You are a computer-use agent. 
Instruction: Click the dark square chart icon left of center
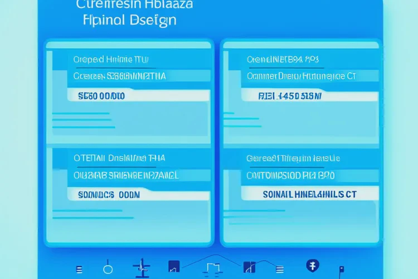(174, 267)
